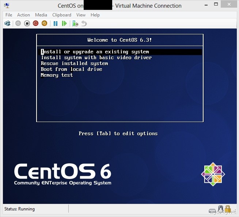
Task: Click the Revert undo arrow icon
Action: (x=84, y=23)
